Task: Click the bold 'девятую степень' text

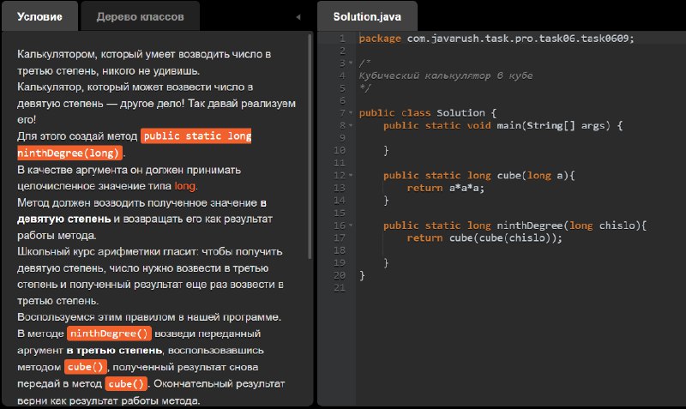Action: click(x=63, y=219)
